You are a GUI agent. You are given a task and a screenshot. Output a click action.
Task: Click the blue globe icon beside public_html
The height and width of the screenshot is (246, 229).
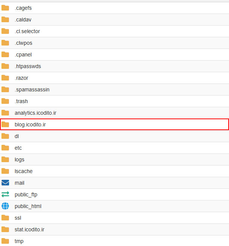point(5,206)
